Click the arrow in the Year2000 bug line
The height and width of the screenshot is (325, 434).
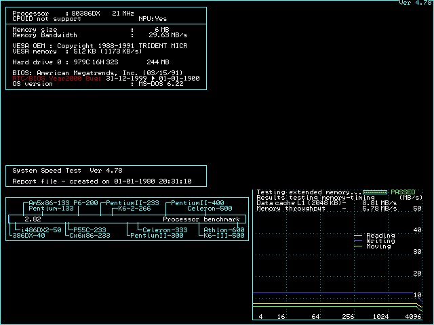click(155, 78)
